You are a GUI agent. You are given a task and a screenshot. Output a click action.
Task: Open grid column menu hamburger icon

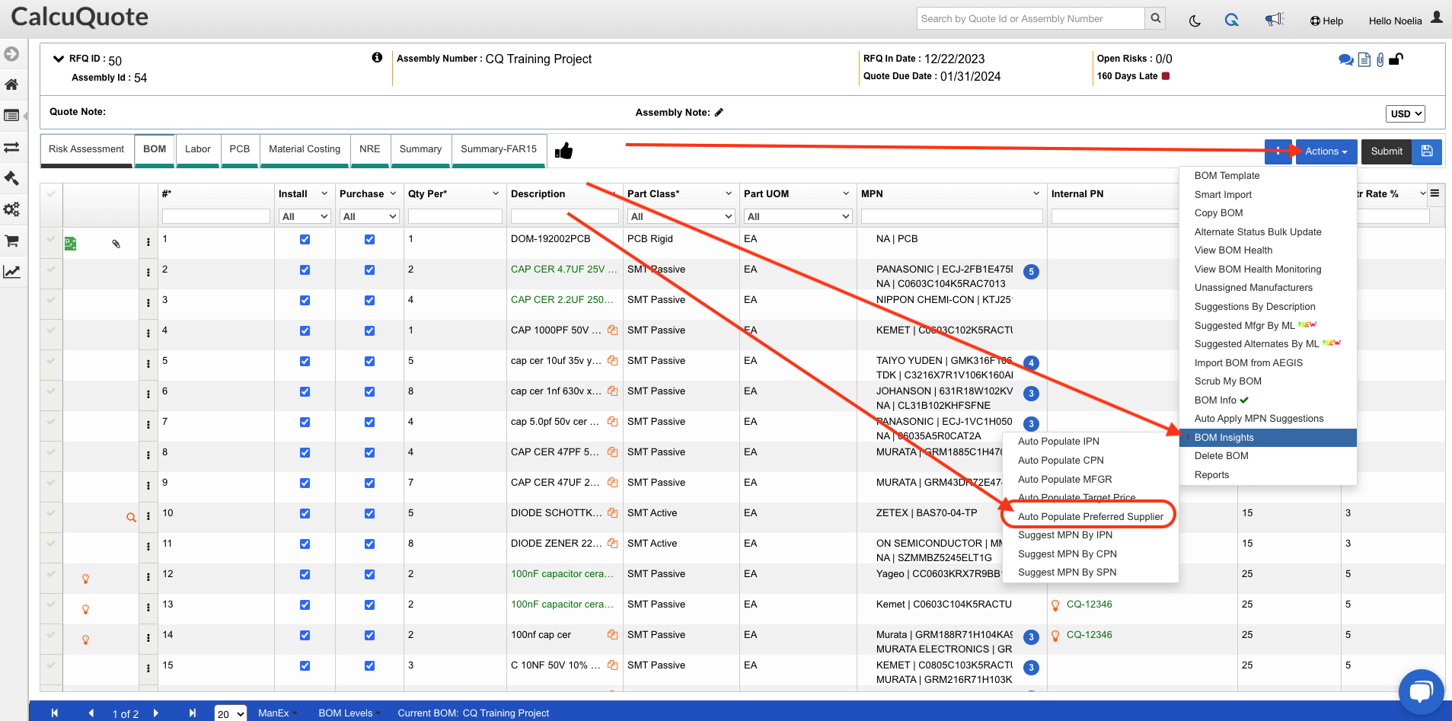pos(1434,193)
